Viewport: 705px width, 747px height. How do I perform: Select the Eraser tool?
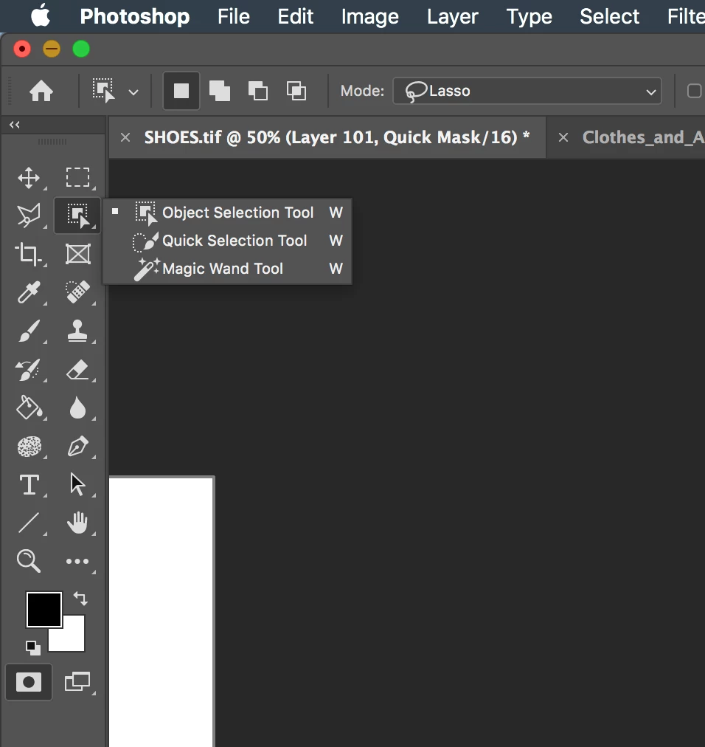tap(77, 370)
